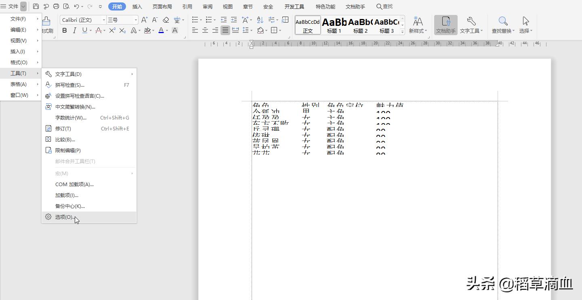Toggle Bold formatting
The width and height of the screenshot is (582, 300).
click(65, 30)
